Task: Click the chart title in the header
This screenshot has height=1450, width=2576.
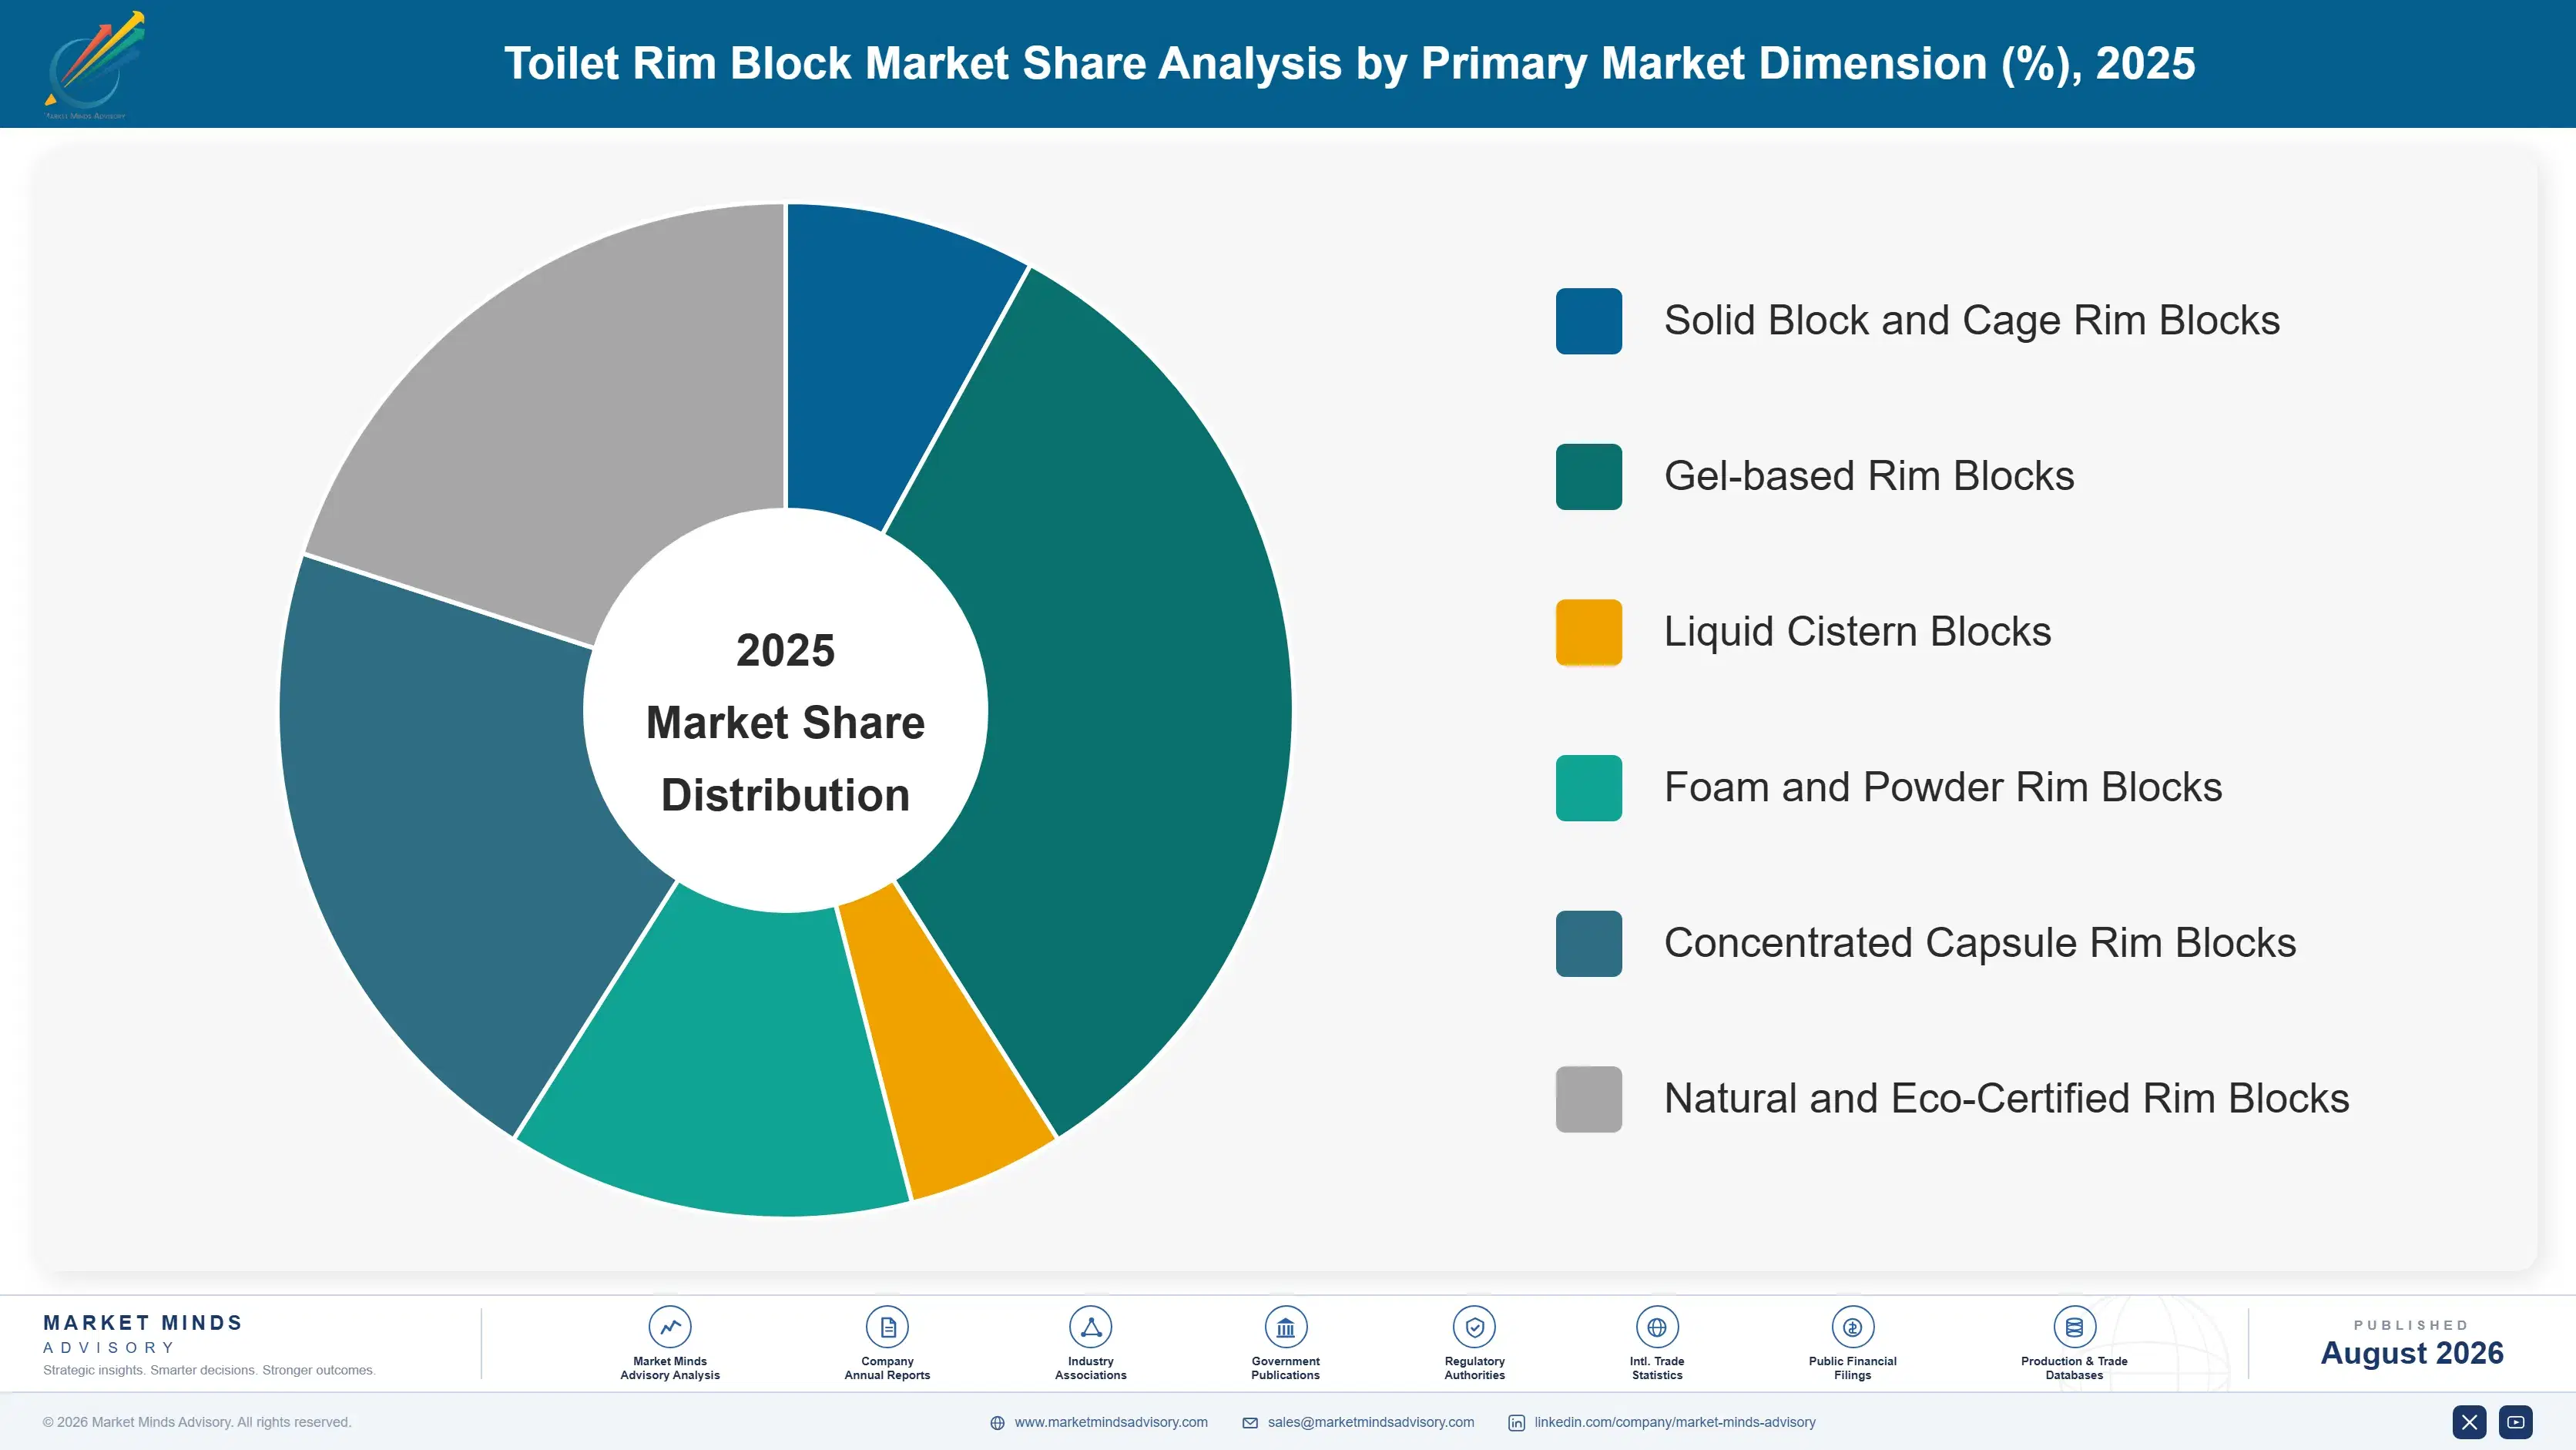Action: (1349, 64)
